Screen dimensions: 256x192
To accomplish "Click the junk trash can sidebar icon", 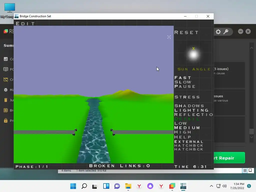I will [6, 100].
